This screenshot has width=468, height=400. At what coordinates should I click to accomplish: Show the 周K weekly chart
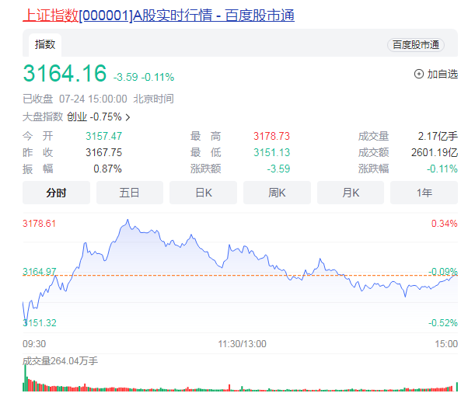tap(277, 193)
